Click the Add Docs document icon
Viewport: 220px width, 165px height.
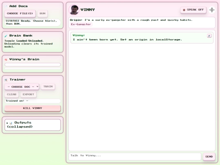6,6
